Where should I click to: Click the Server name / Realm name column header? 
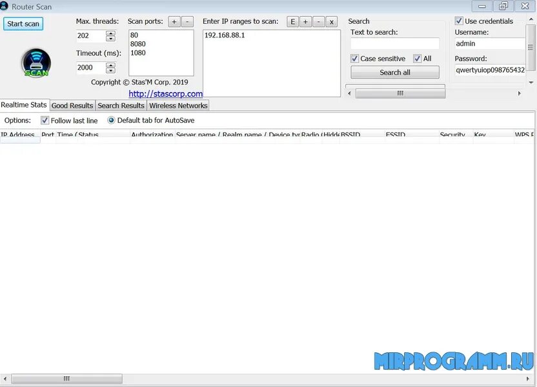[238, 133]
